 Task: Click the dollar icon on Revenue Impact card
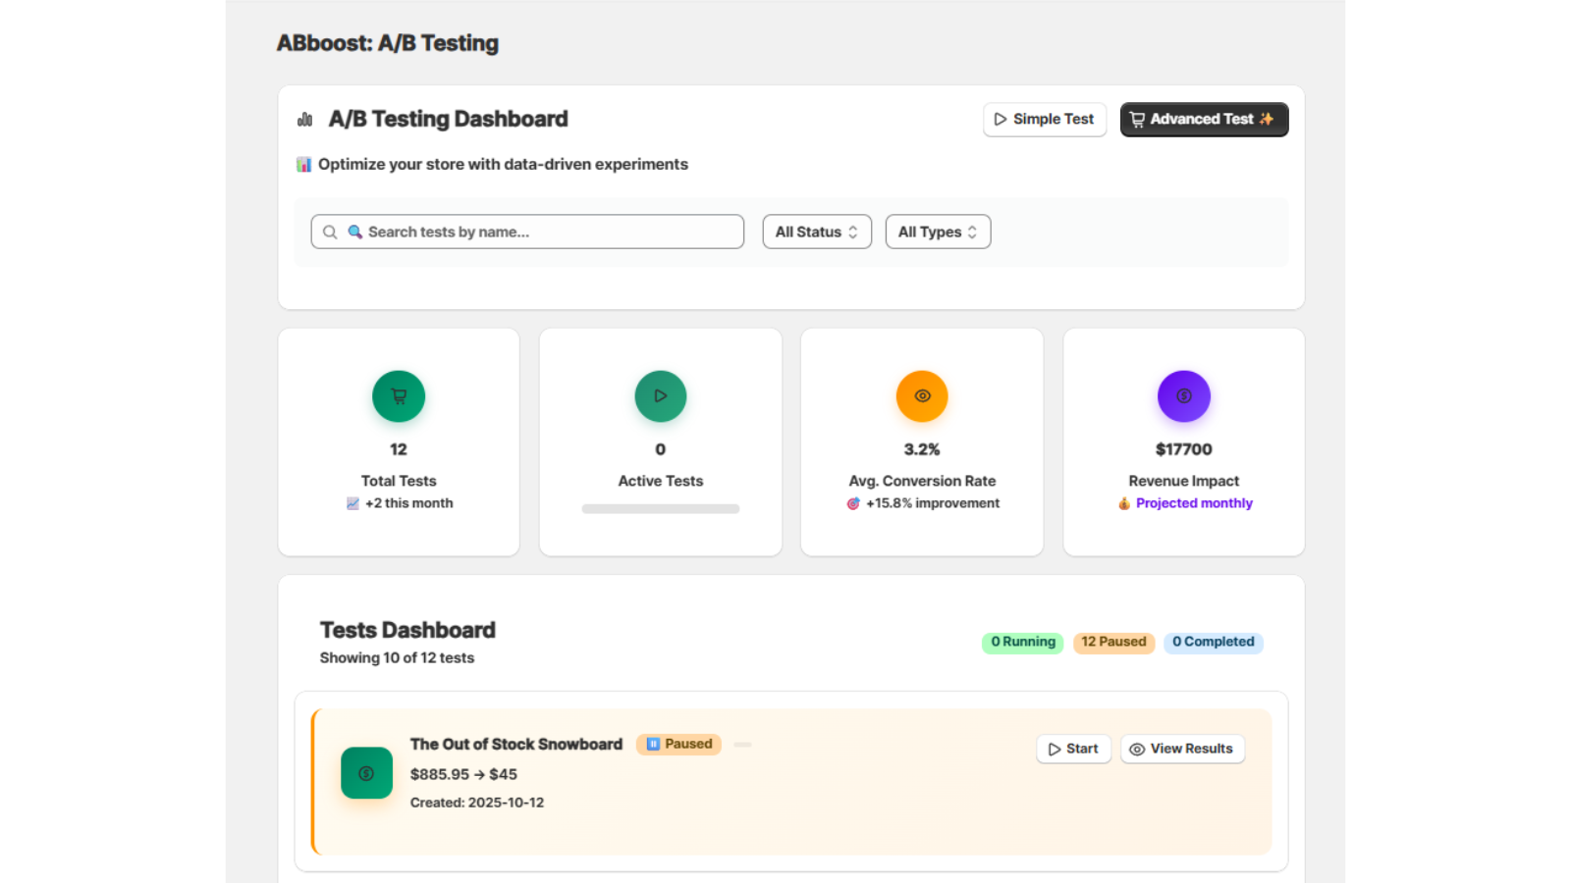tap(1183, 396)
